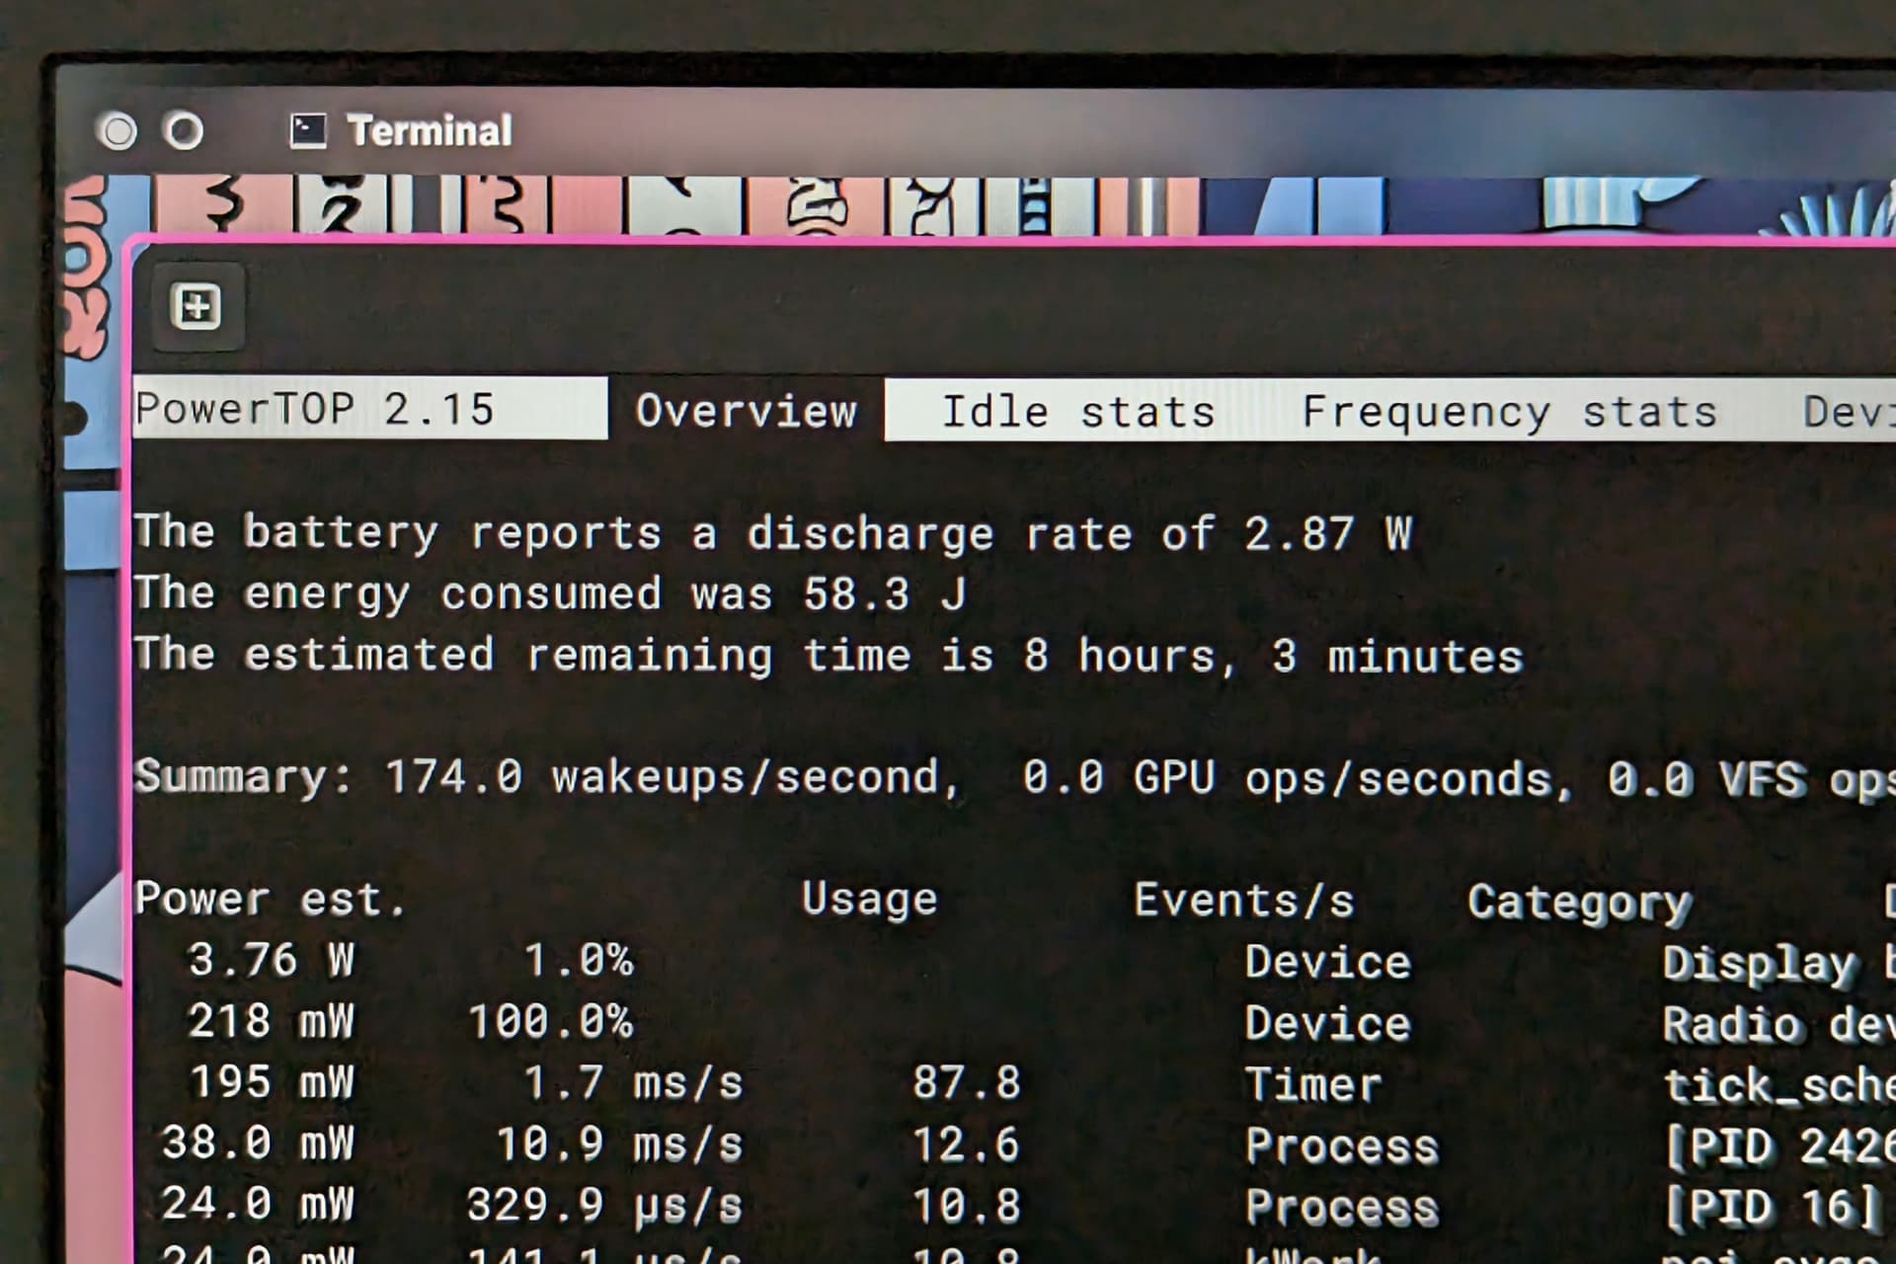Click the Terminal window title text
This screenshot has height=1264, width=1896.
click(x=430, y=130)
